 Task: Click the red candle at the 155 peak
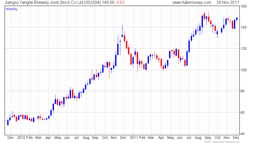click(x=204, y=16)
